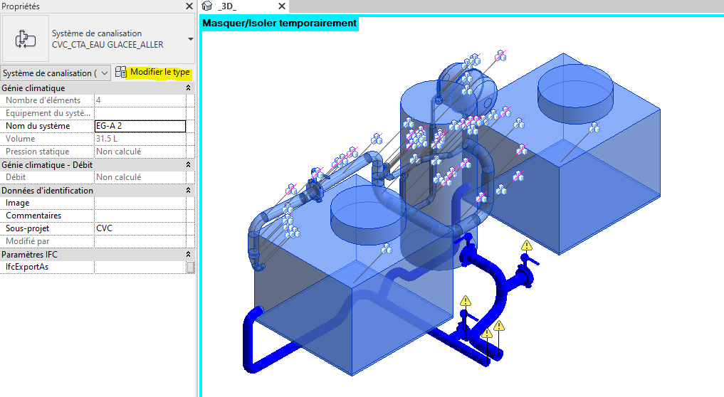Viewport: 724px width, 397px height.
Task: Select the Sous-projet value CVC
Action: tap(140, 228)
